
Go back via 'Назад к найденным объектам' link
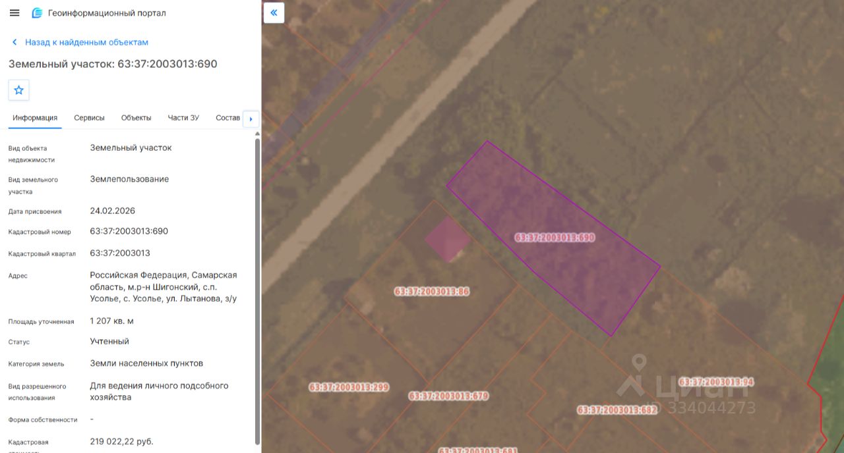tap(86, 42)
